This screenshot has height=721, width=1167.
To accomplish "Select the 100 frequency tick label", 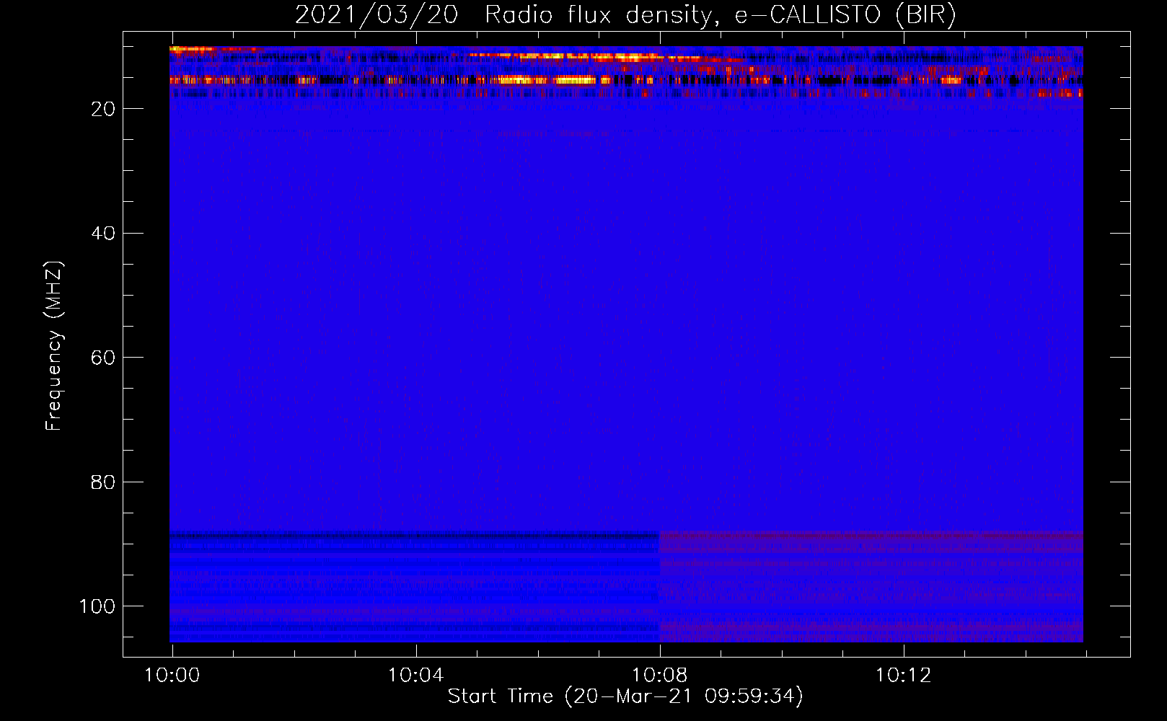I will pos(97,606).
